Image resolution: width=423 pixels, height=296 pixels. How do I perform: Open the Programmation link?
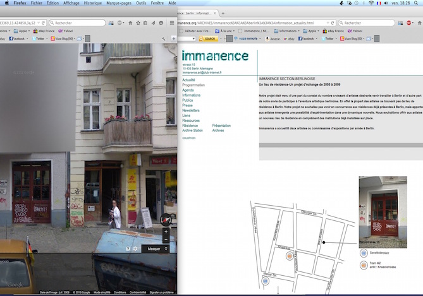193,85
